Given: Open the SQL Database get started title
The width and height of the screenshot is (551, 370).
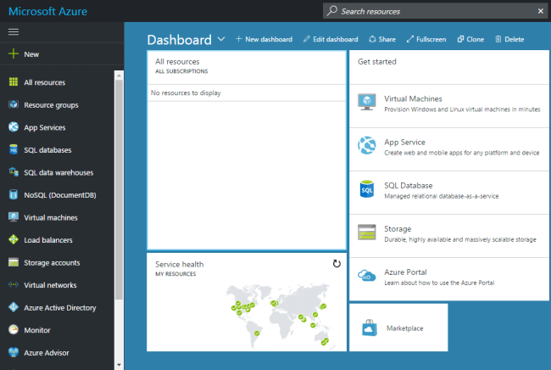Looking at the screenshot, I should pyautogui.click(x=409, y=185).
